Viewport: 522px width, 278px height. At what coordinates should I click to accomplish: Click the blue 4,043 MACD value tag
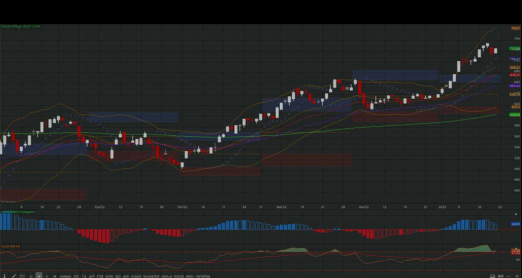516,224
